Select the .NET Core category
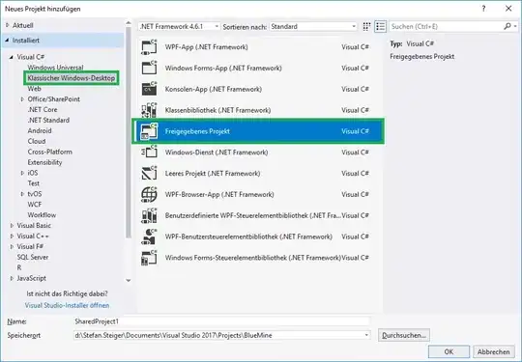 pos(43,110)
